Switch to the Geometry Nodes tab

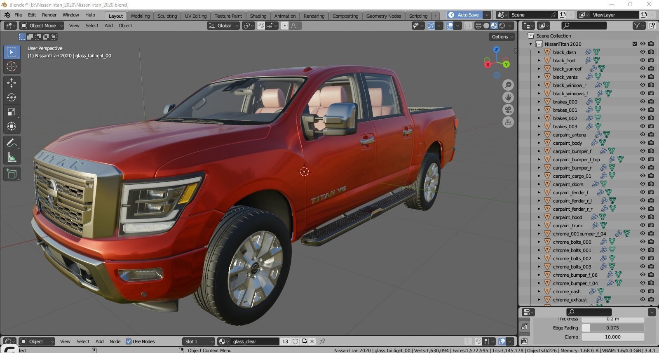click(x=383, y=16)
